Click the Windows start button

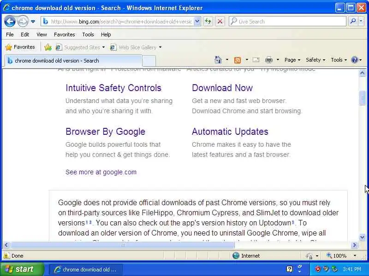click(x=22, y=269)
